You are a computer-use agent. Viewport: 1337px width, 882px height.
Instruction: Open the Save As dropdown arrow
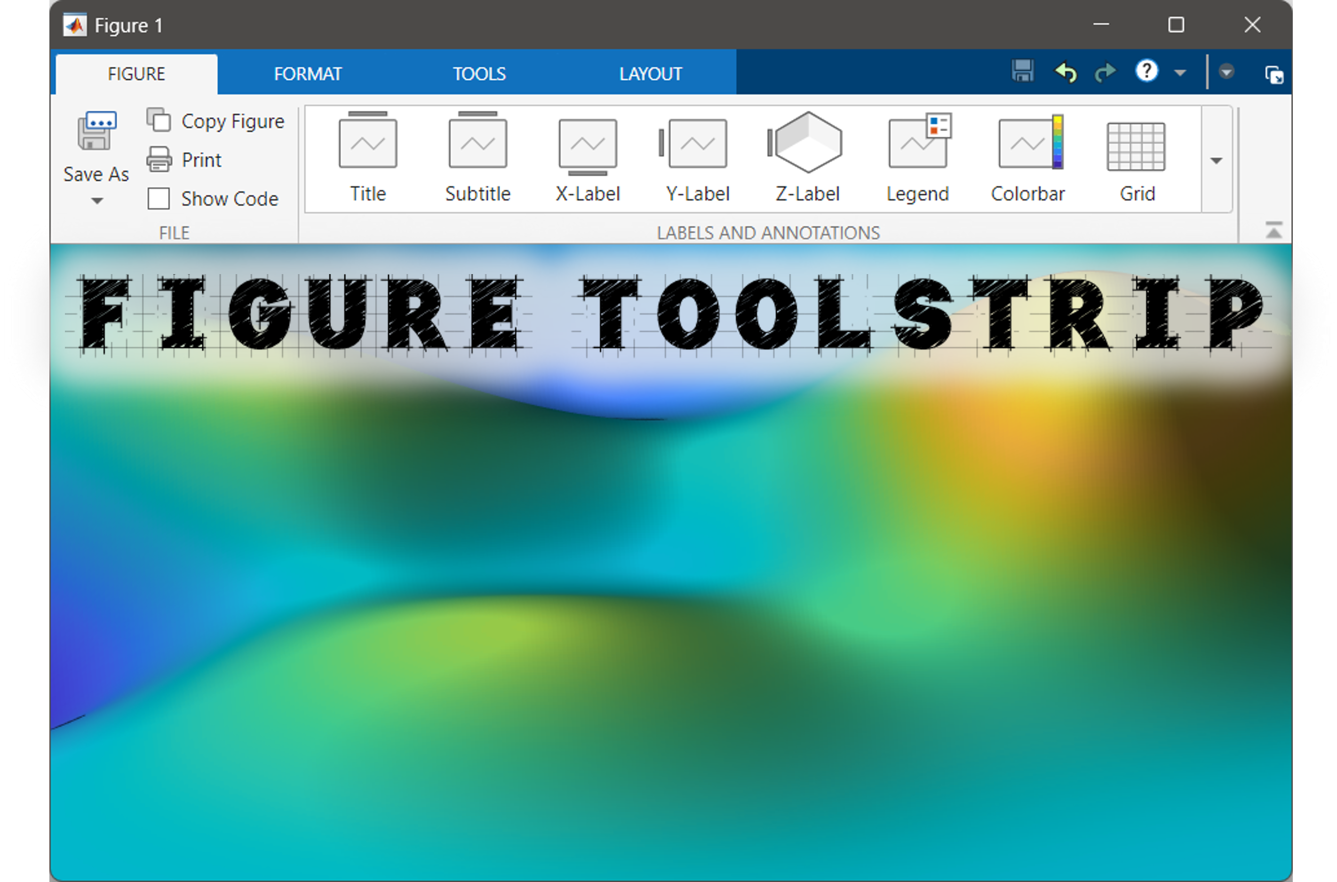pos(97,201)
